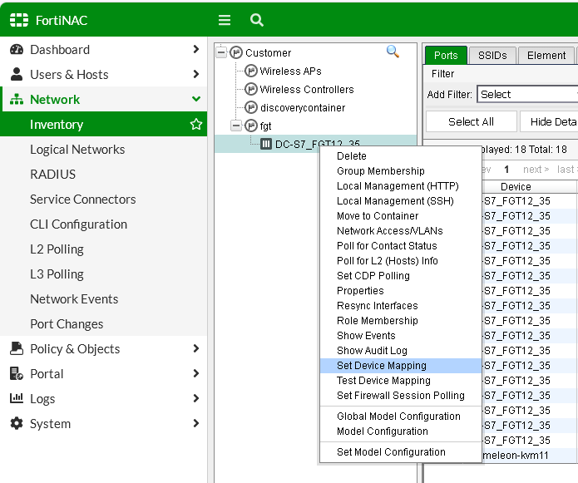The width and height of the screenshot is (578, 483).
Task: Expand the Logs menu chevron
Action: click(196, 398)
